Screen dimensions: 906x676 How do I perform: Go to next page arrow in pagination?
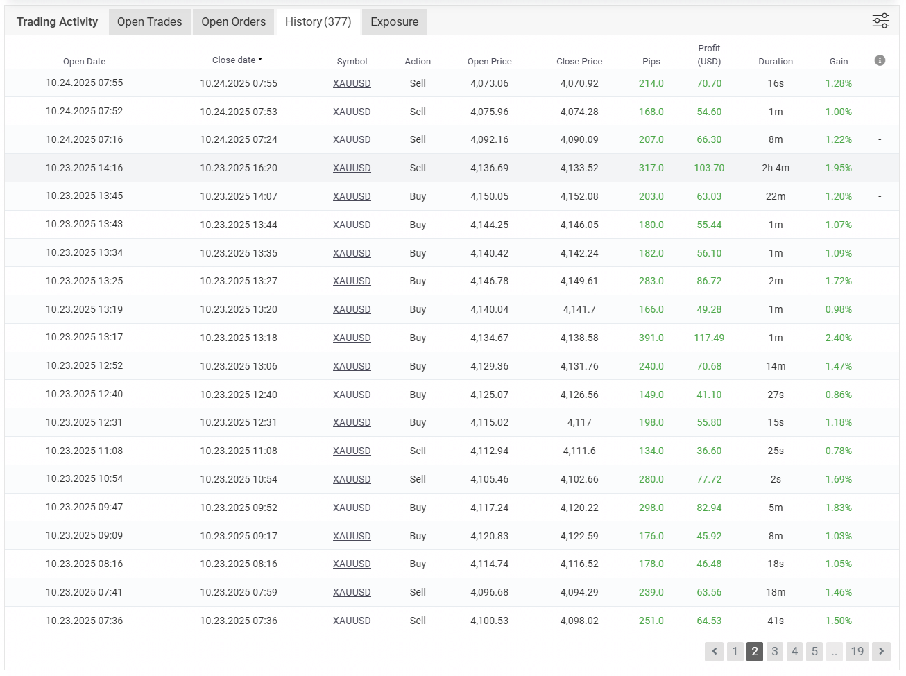[x=881, y=651]
